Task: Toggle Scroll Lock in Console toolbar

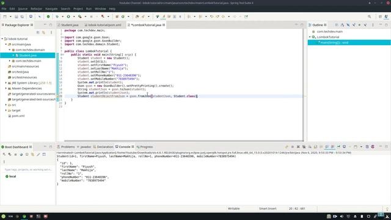Action: click(315, 147)
